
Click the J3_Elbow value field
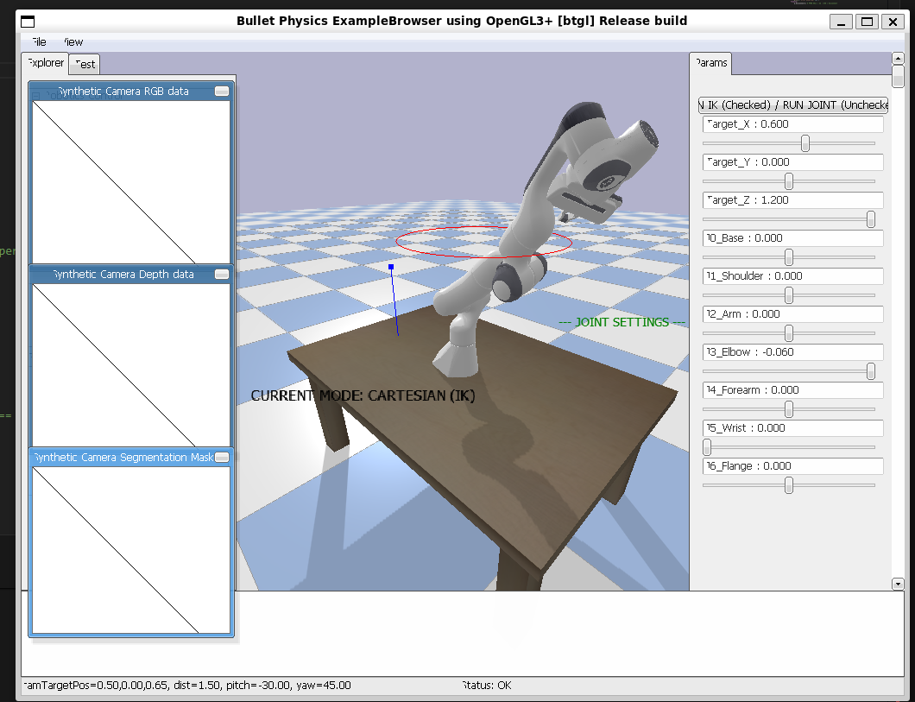tap(793, 352)
